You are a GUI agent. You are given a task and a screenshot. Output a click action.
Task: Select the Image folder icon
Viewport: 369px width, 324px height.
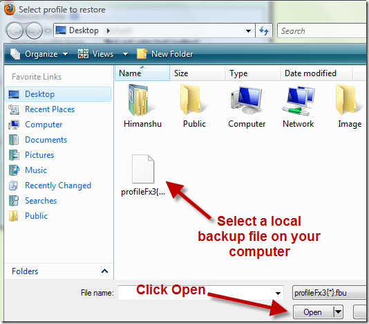pyautogui.click(x=350, y=107)
